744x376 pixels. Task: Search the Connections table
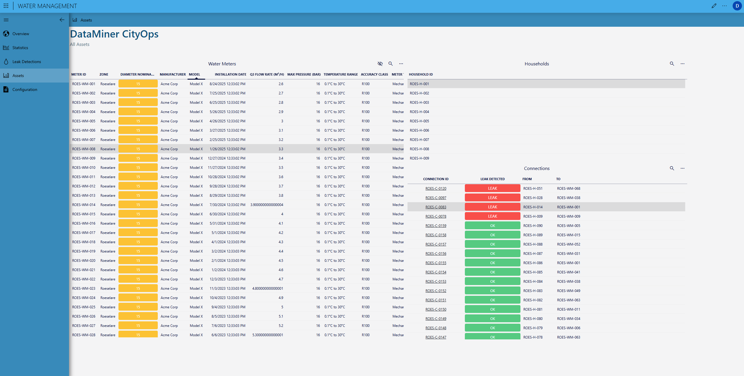pos(672,168)
